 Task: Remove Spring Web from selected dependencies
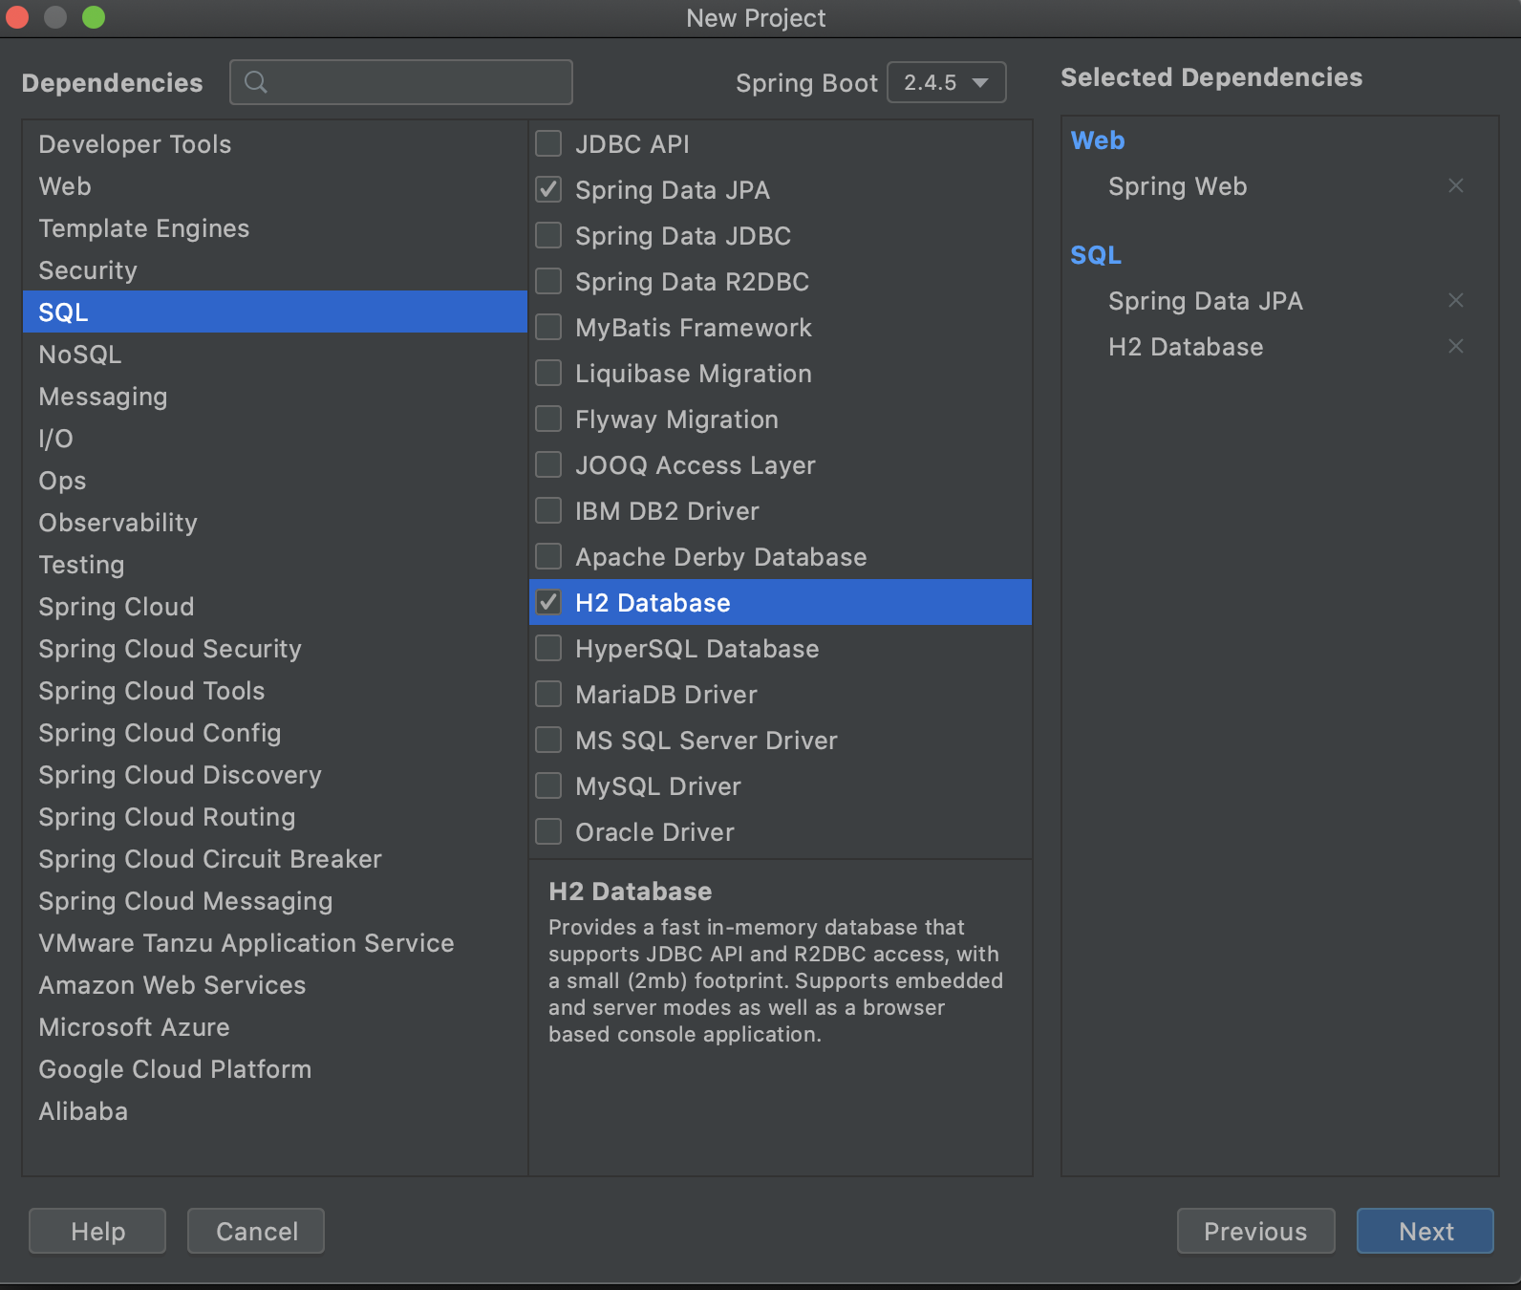click(x=1455, y=185)
